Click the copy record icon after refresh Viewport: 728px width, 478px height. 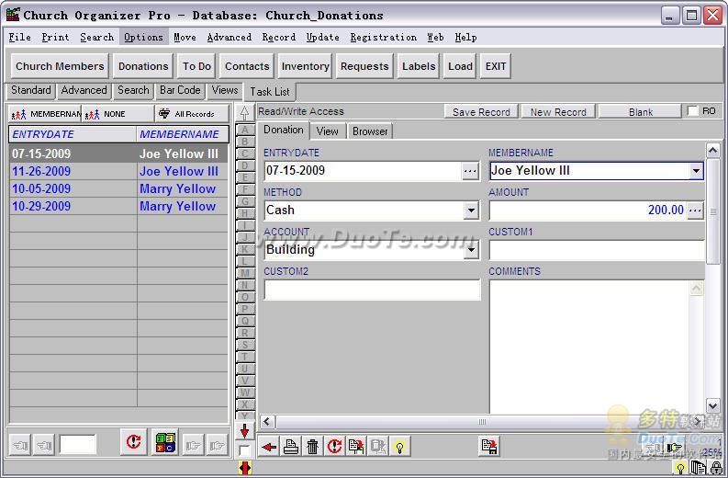pos(356,447)
